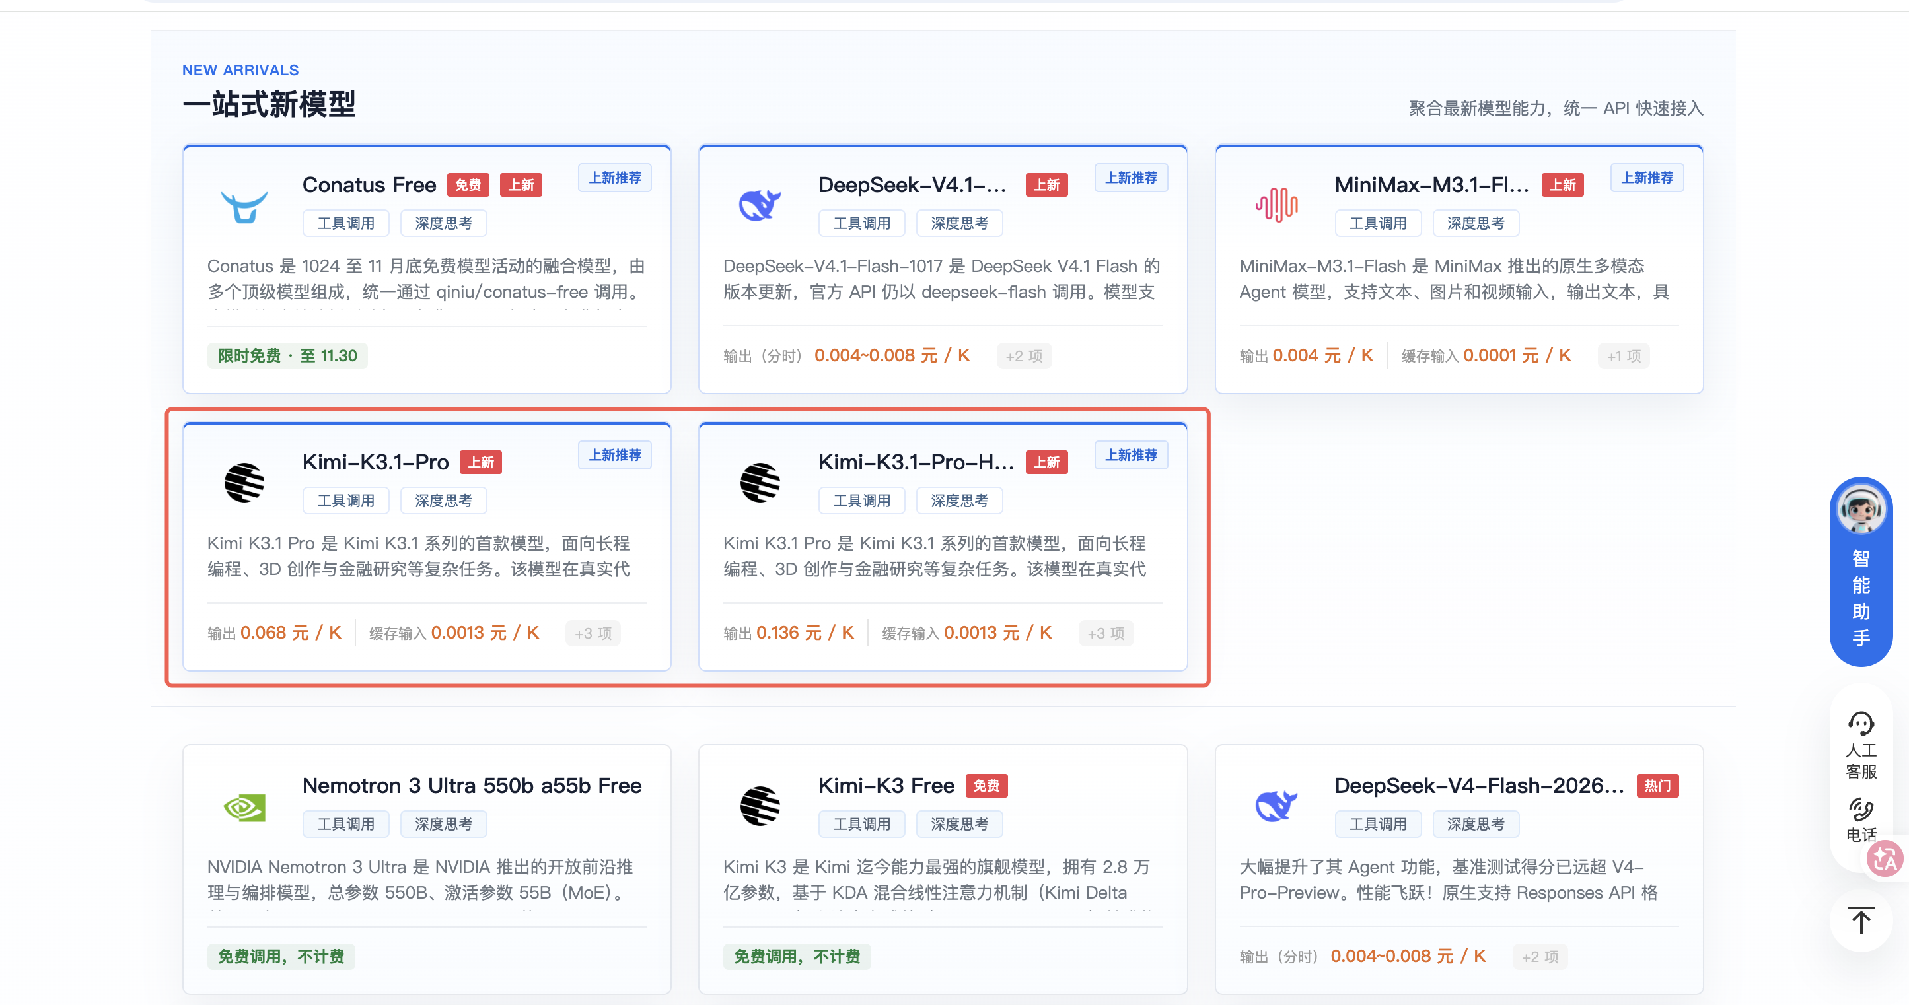The width and height of the screenshot is (1909, 1005).
Task: Open the Nemotron 3 Ultra 550b a55b Free title
Action: click(x=472, y=786)
